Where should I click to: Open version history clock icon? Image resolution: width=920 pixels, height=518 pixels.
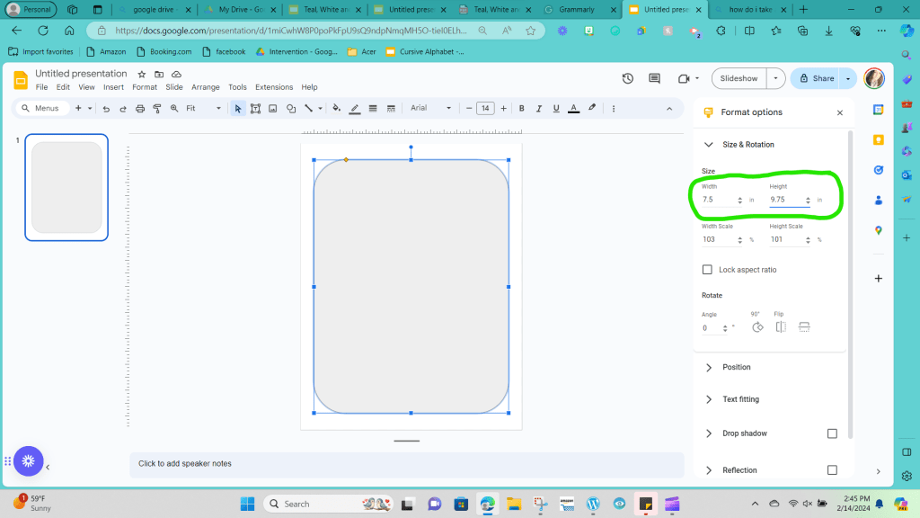[627, 78]
